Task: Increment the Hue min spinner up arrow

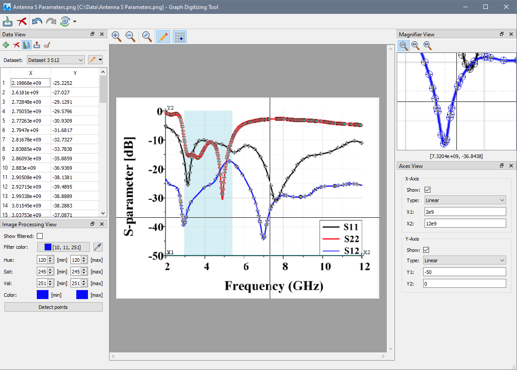Action: pyautogui.click(x=50, y=258)
